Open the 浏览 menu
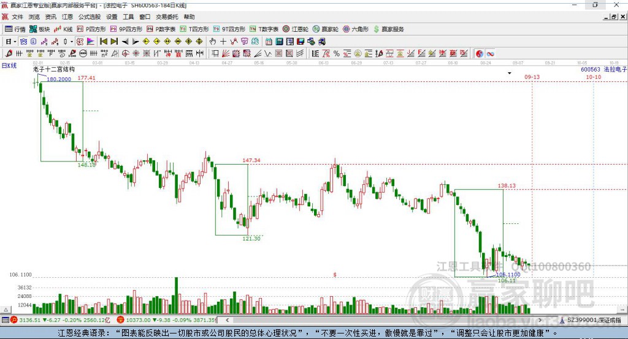The height and width of the screenshot is (339, 628). click(x=34, y=17)
